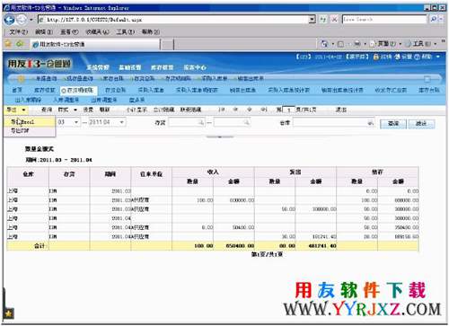Click the IE Home icon
The width and height of the screenshot is (449, 326).
pyautogui.click(x=324, y=44)
